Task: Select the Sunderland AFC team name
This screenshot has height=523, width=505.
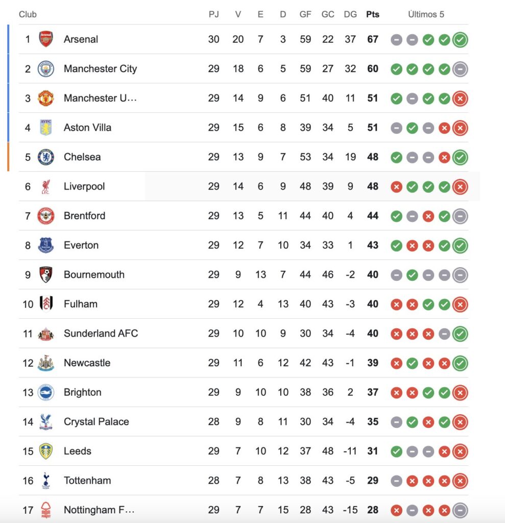Action: pyautogui.click(x=101, y=334)
